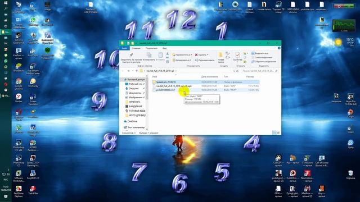The image size is (360, 202).
Task: Click the navitel_full folder in address bar
Action: tap(160, 71)
